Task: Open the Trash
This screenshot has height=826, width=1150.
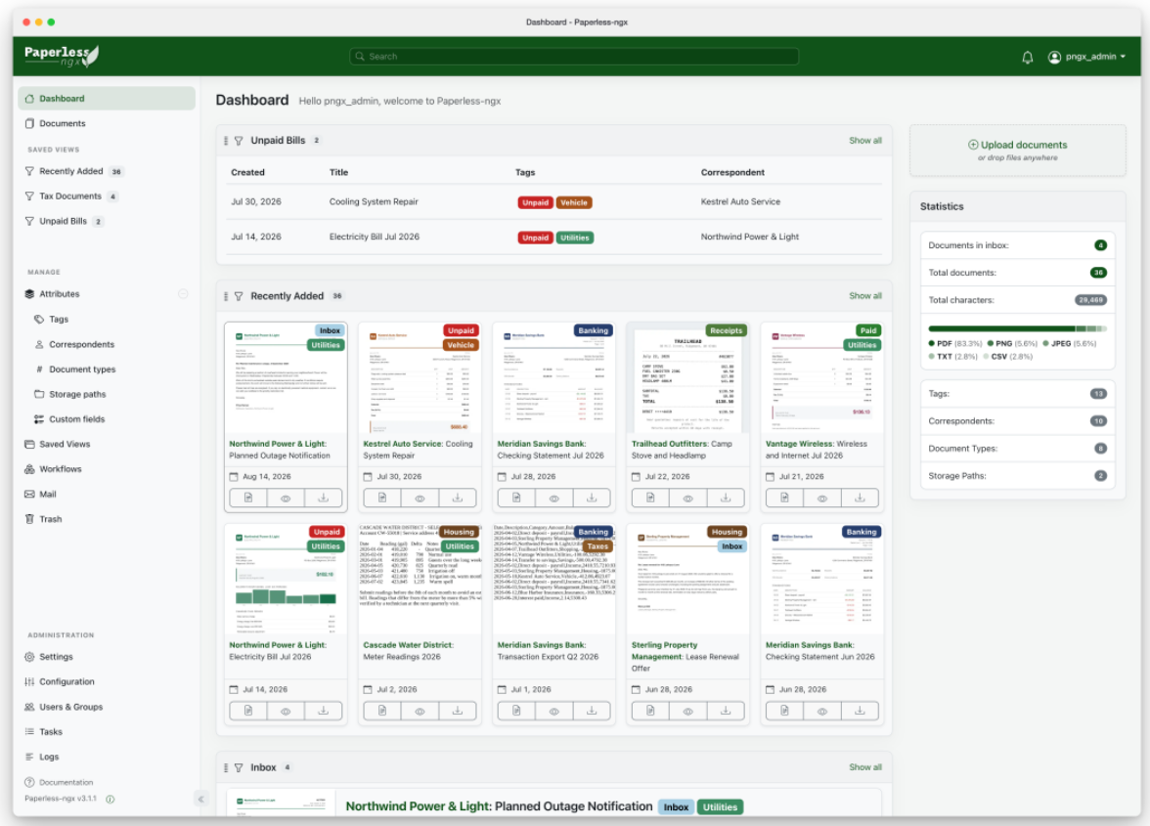Action: coord(51,519)
